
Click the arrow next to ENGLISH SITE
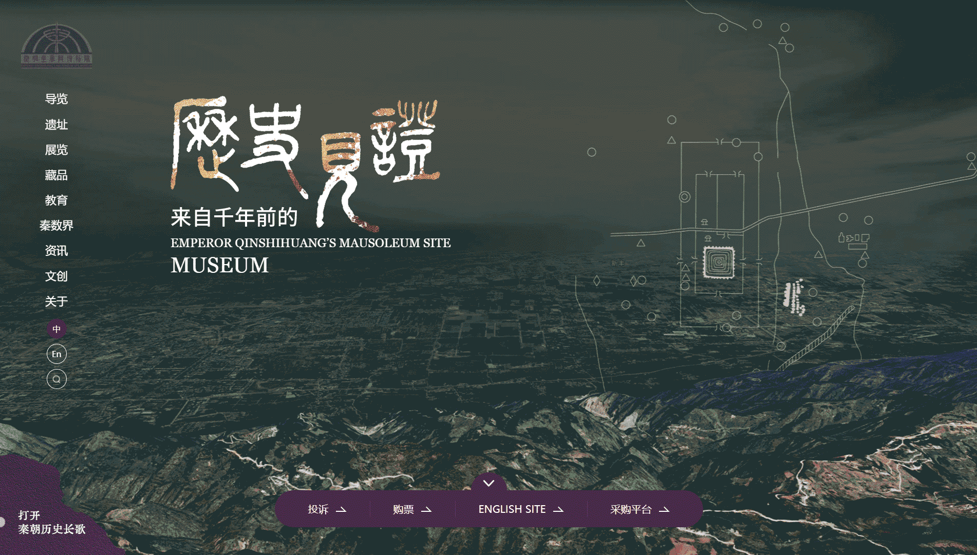click(558, 510)
